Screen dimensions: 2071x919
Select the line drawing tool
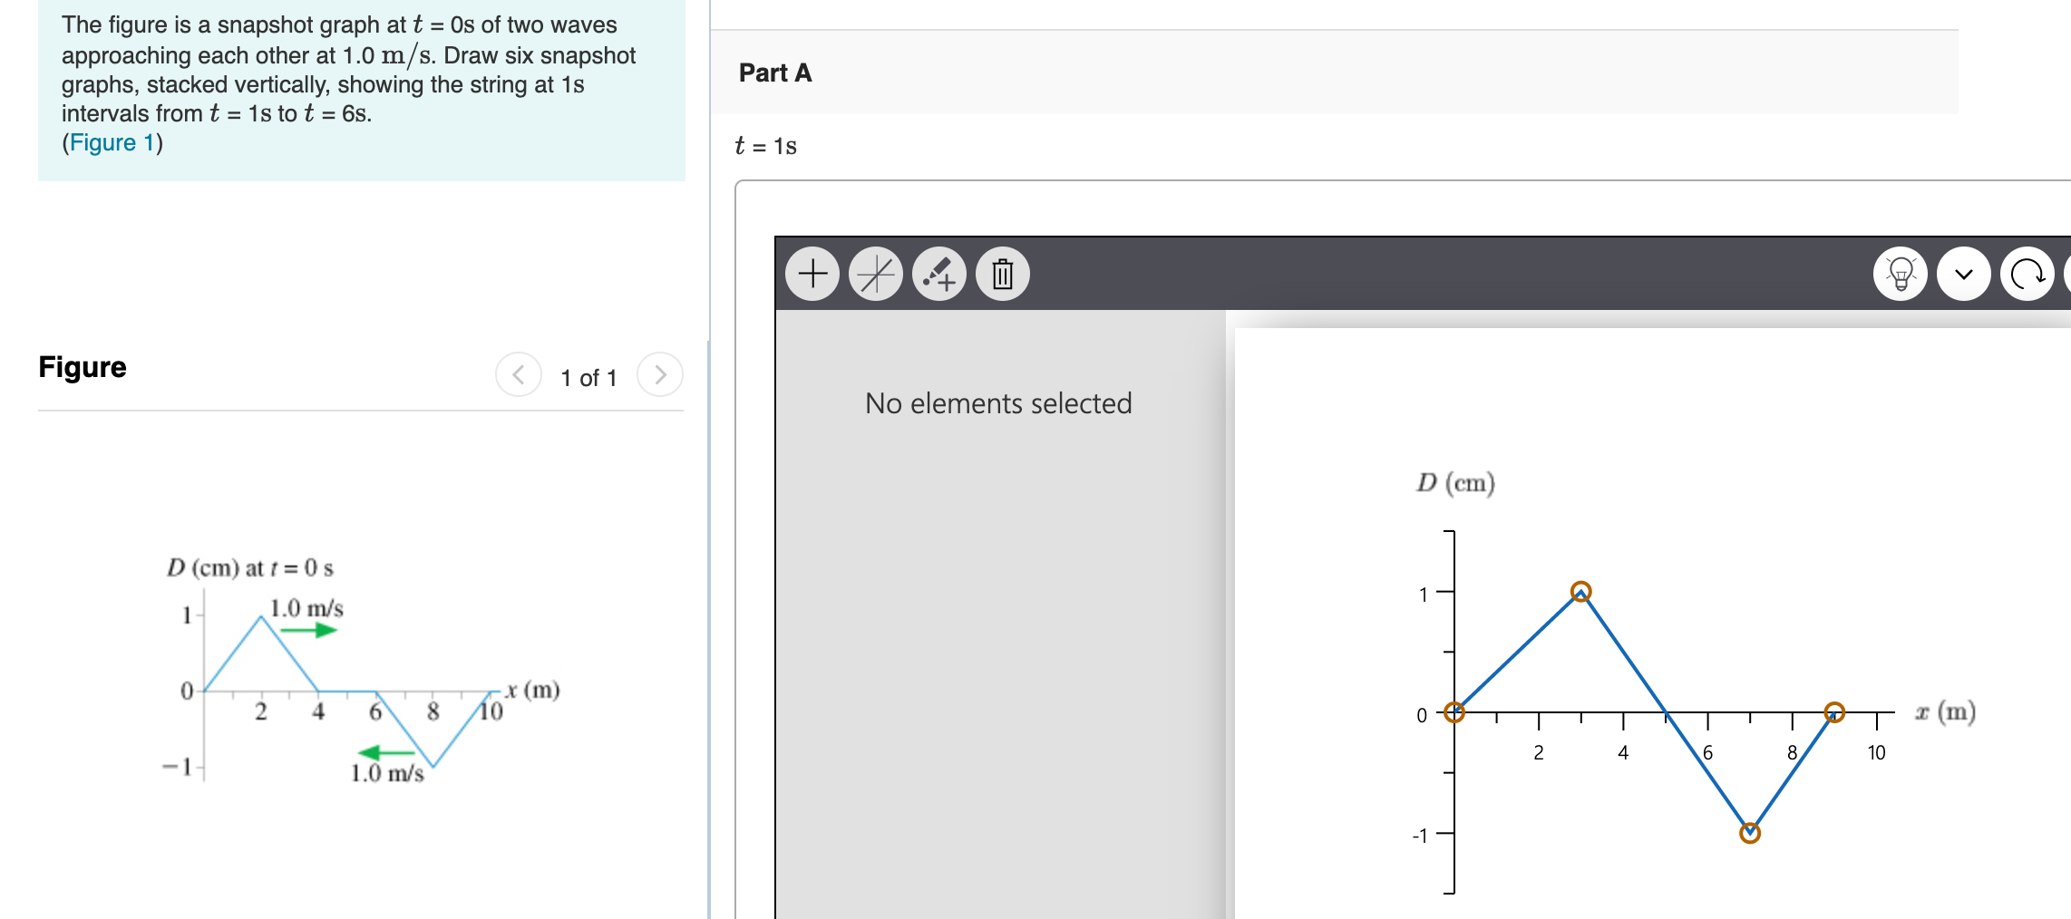pyautogui.click(x=875, y=272)
